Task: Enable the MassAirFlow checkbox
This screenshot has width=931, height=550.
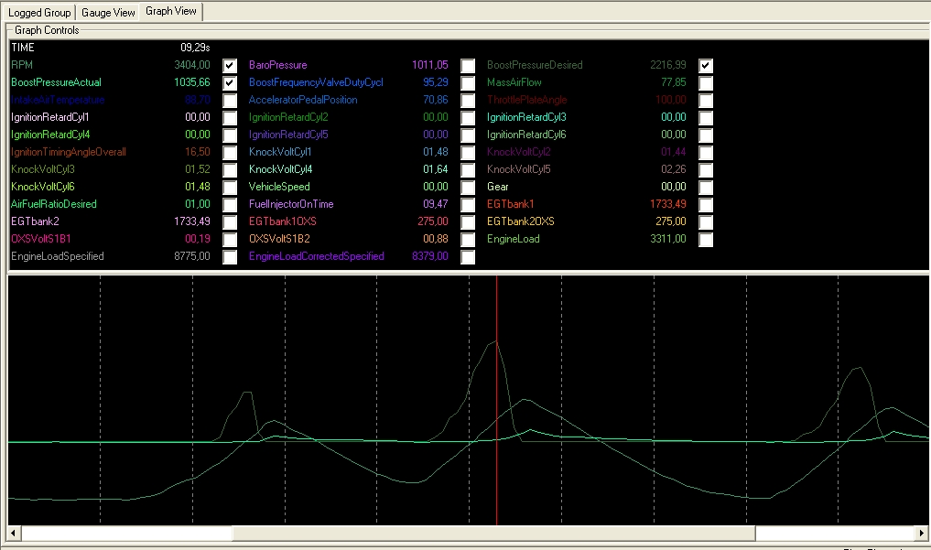Action: pyautogui.click(x=706, y=83)
